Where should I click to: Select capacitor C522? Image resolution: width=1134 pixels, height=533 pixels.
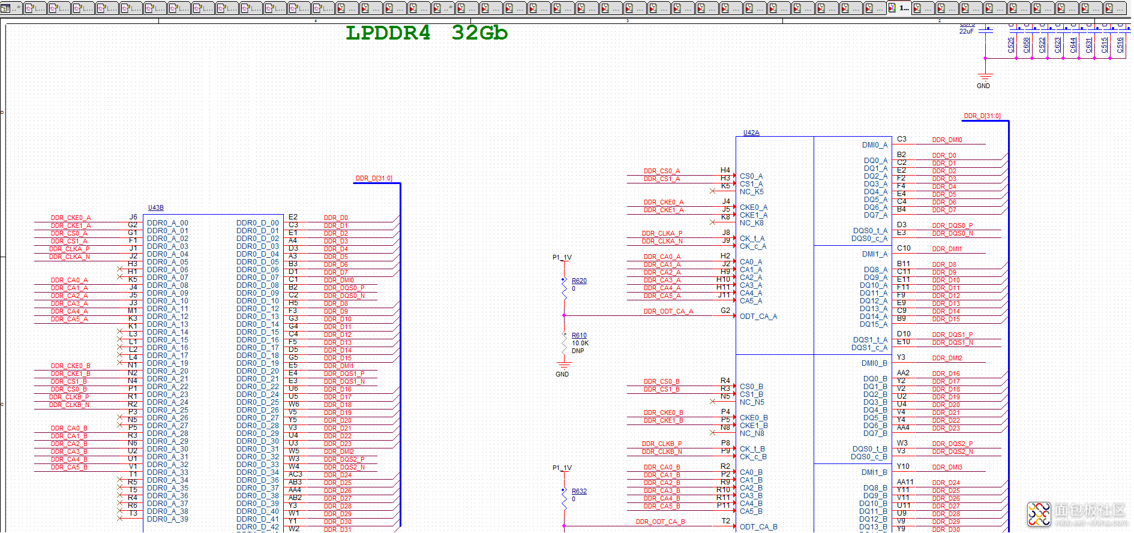click(1042, 45)
